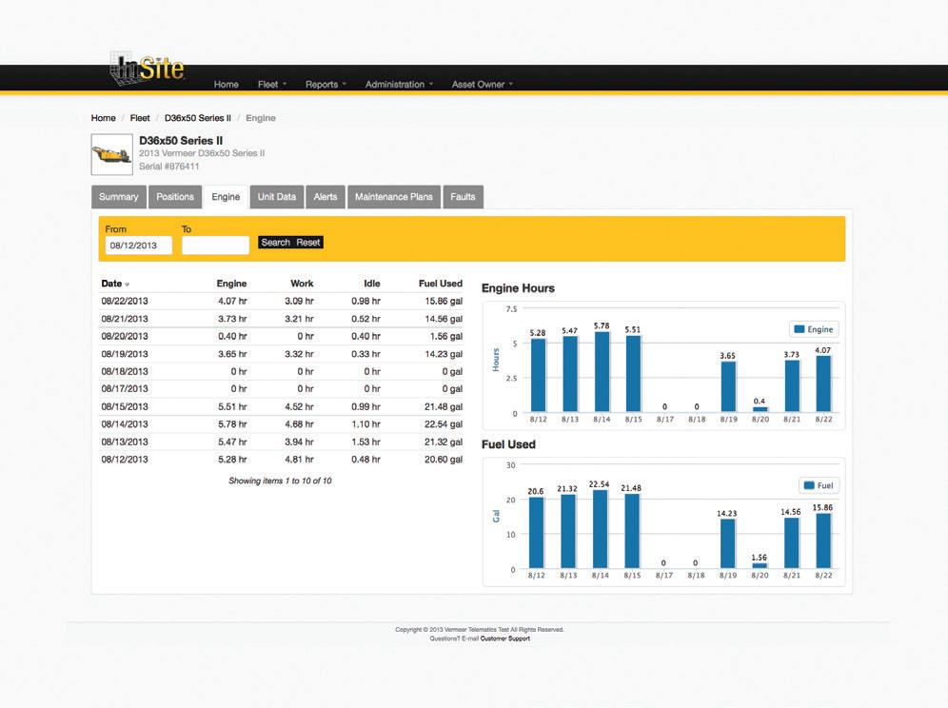
Task: Sort by the Engine column header
Action: pos(231,283)
